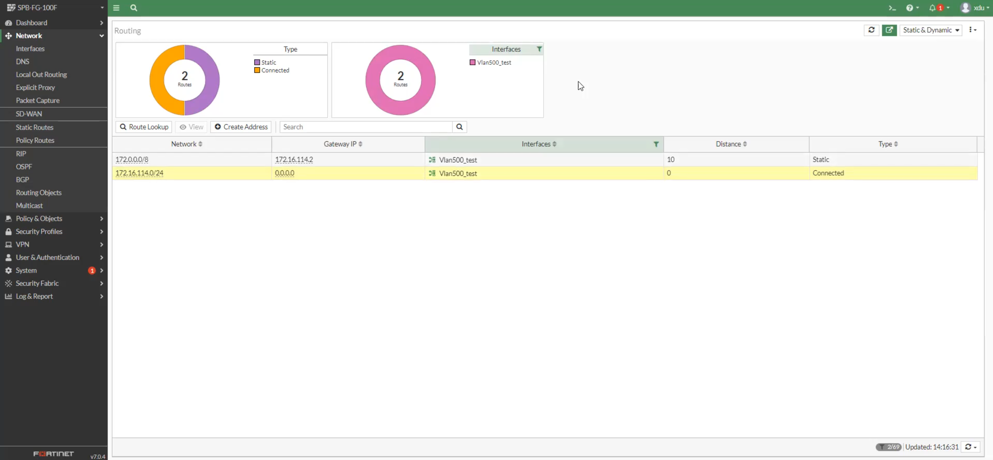Toggle the Connected legend entry
This screenshot has height=460, width=993.
tap(272, 70)
